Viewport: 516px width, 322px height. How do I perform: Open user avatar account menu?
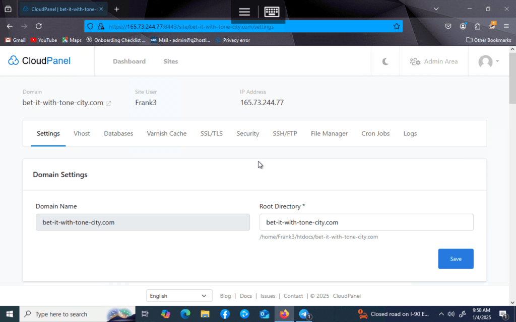[488, 61]
